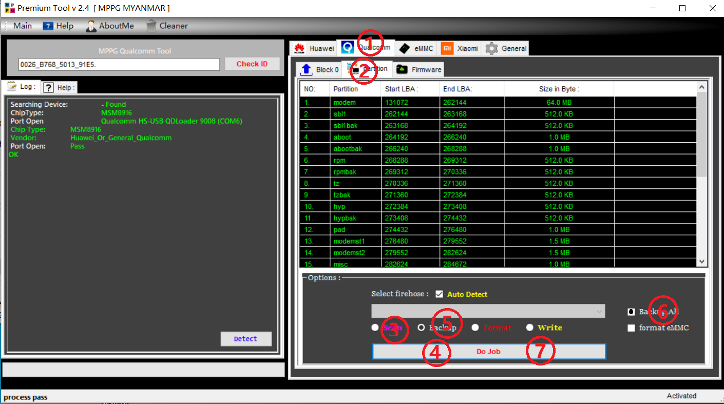Click the tzbak partition name
The image size is (724, 404).
(342, 195)
